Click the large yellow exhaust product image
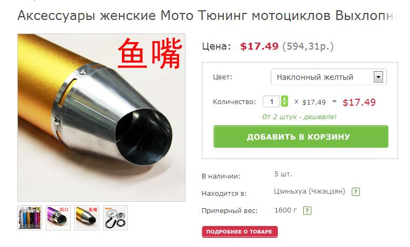410x247 pixels. click(x=101, y=118)
